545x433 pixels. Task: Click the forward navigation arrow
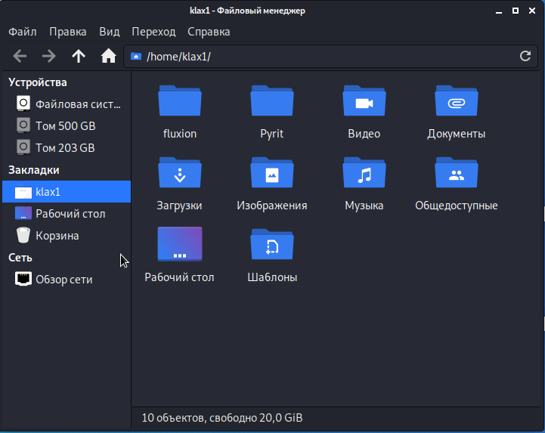coord(49,56)
